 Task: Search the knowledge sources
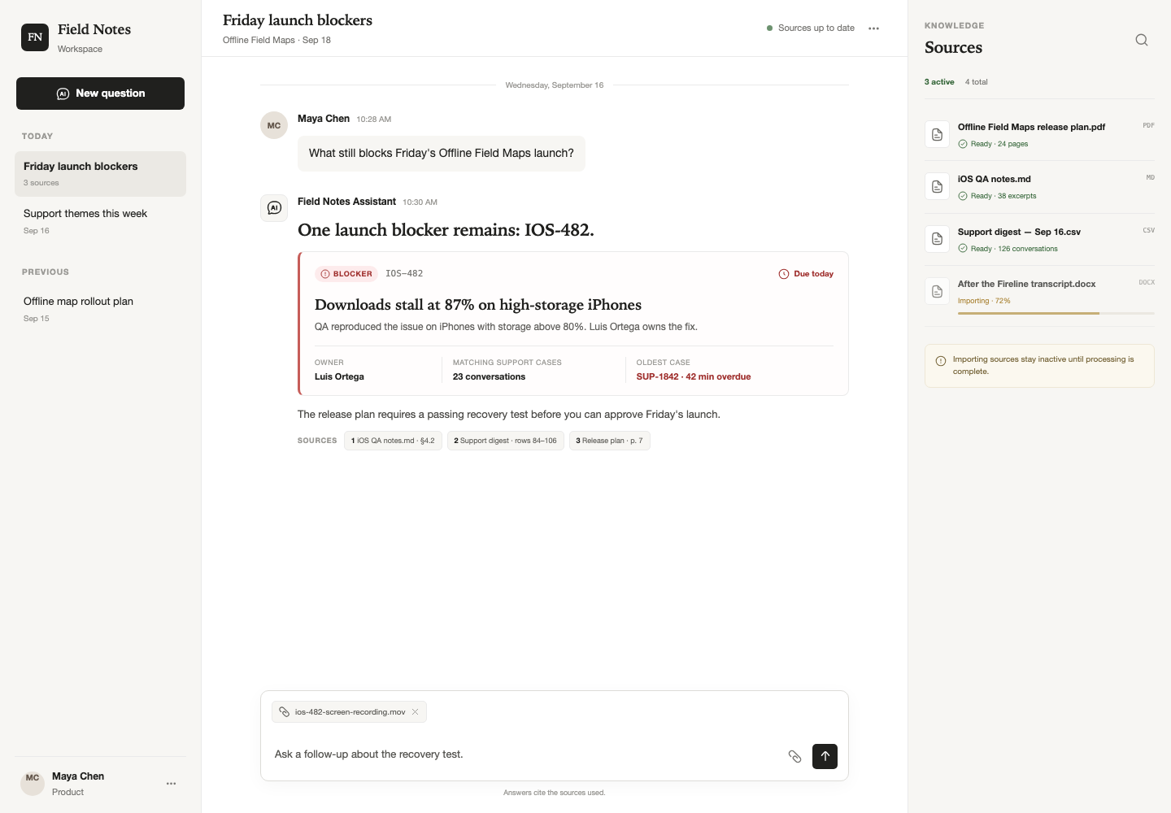(1142, 40)
